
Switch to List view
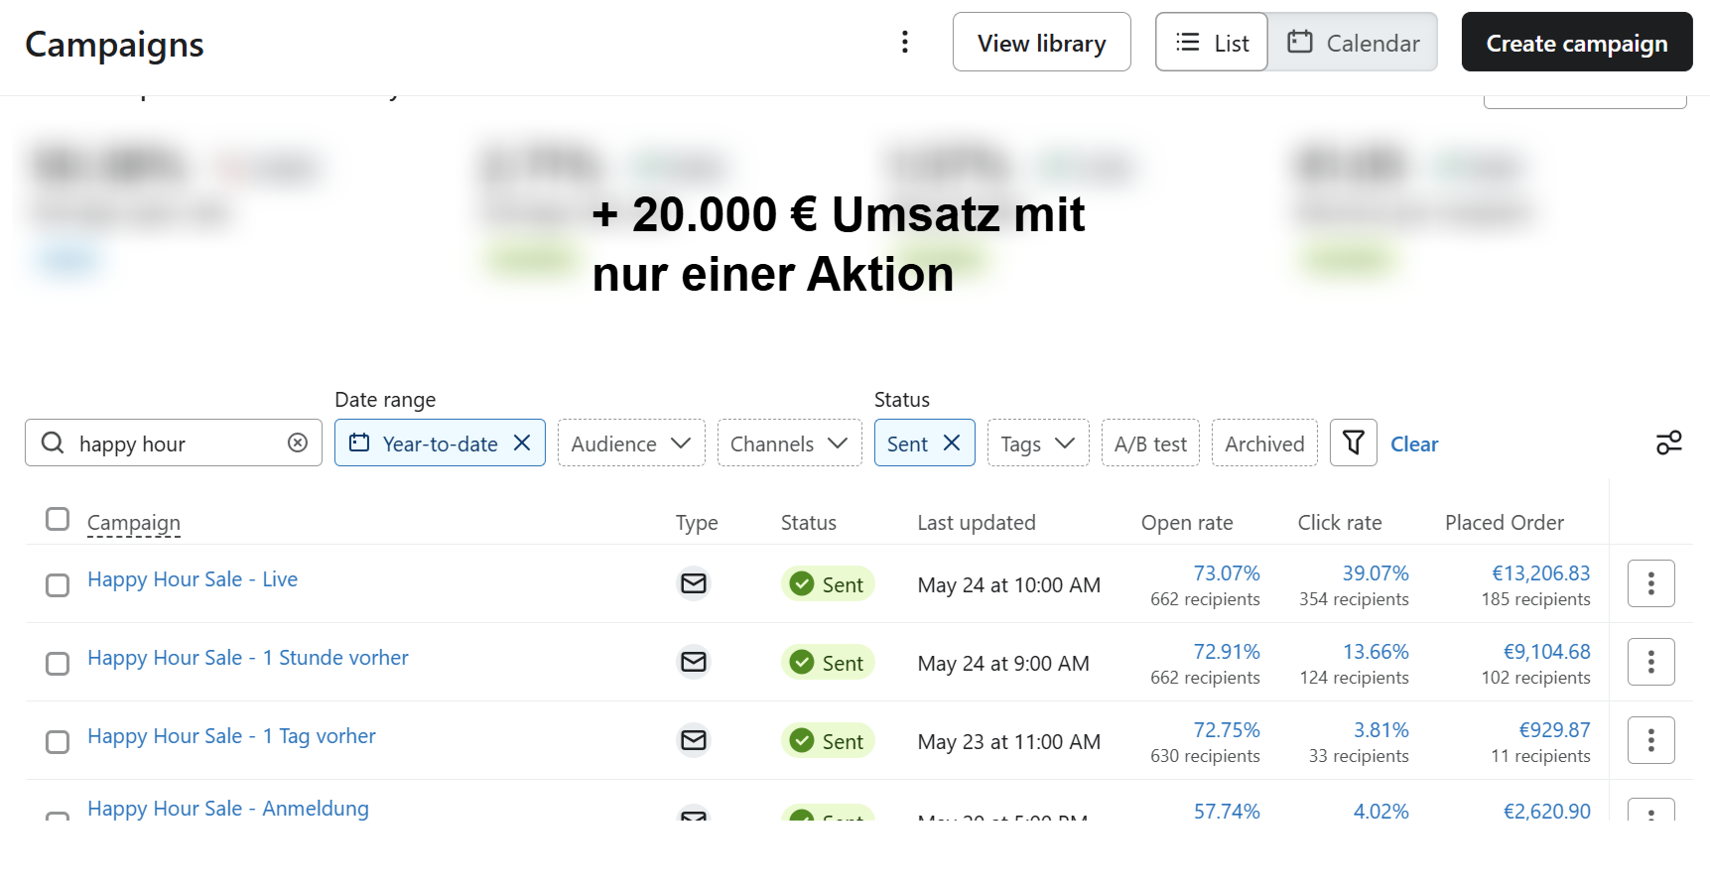click(x=1212, y=43)
